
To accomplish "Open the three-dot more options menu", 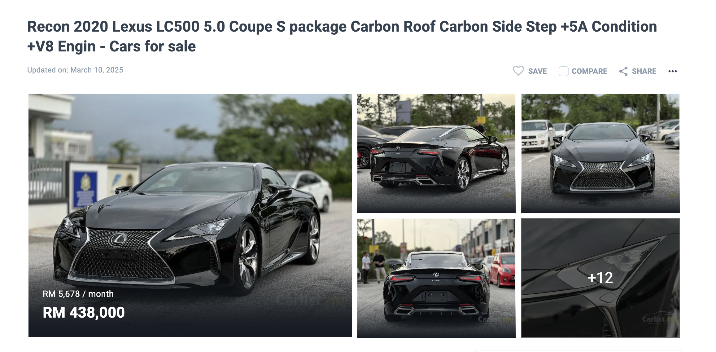I will pos(672,71).
